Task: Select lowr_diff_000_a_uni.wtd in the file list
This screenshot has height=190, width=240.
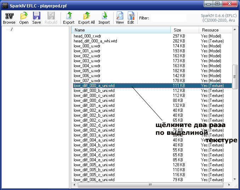Action: [94, 86]
